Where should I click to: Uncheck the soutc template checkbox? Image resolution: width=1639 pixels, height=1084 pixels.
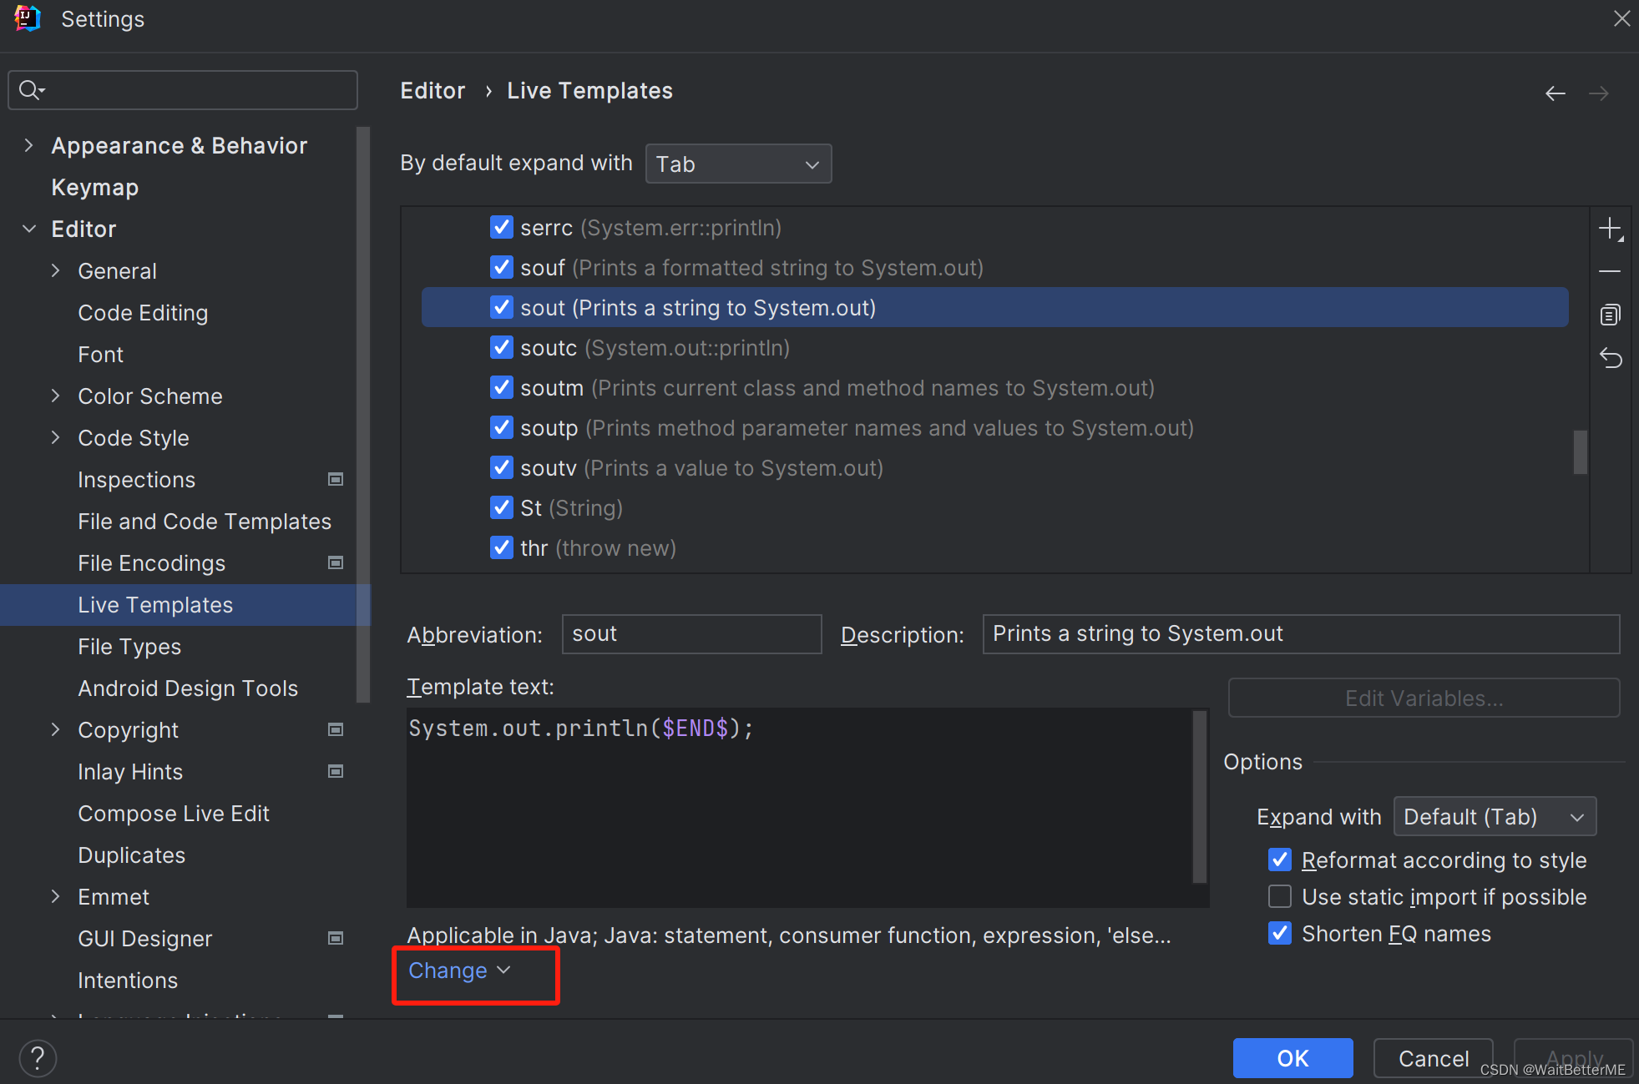click(x=502, y=347)
